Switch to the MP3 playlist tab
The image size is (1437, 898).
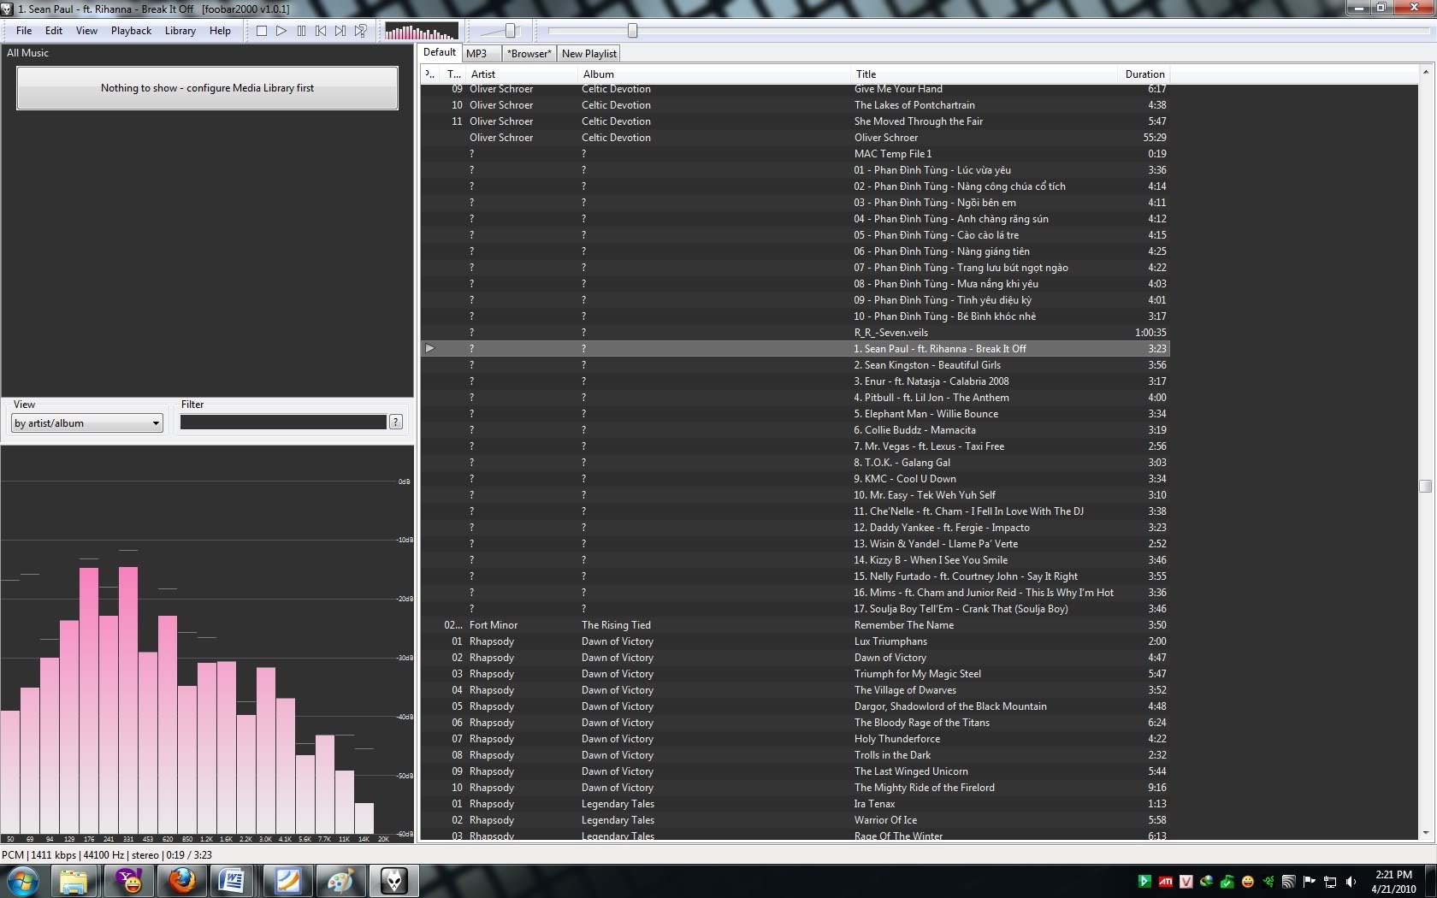476,53
